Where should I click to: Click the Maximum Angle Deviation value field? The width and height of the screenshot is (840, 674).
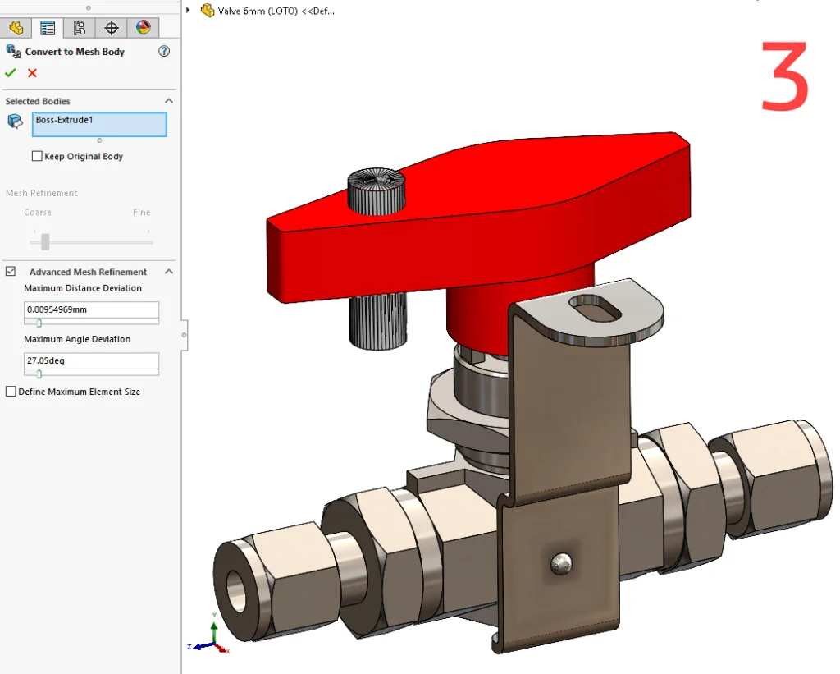tap(91, 360)
